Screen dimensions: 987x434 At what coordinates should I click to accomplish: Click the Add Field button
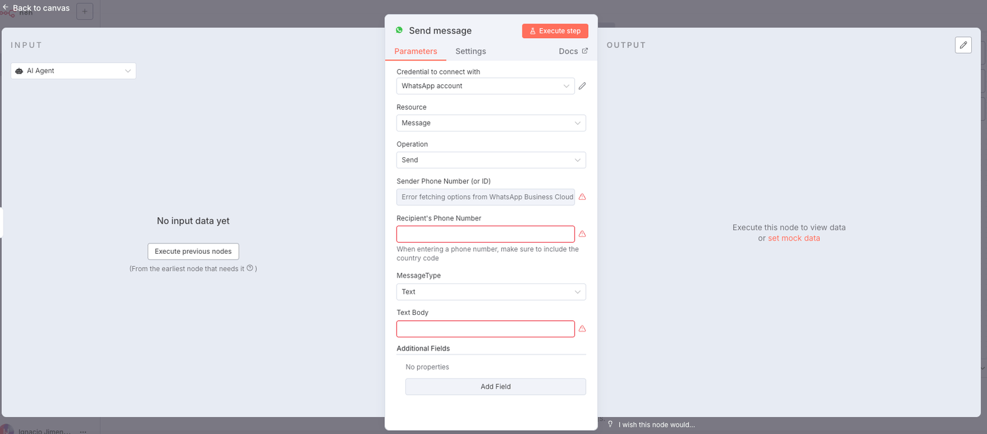click(495, 387)
